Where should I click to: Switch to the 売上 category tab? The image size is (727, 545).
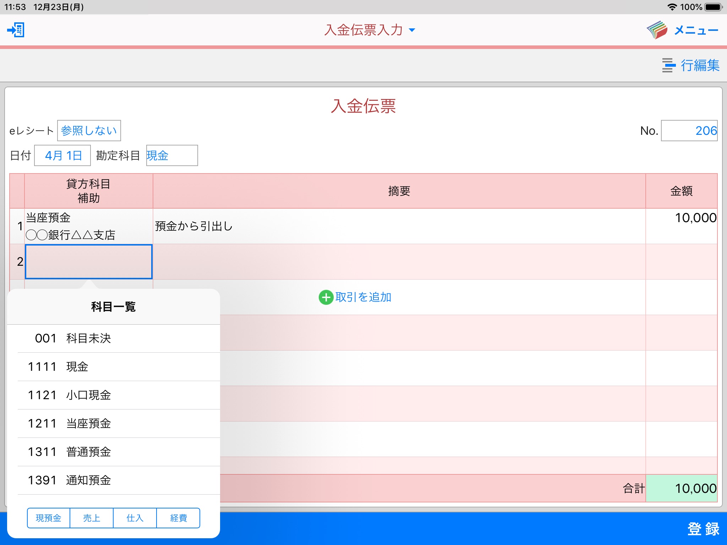tap(92, 518)
